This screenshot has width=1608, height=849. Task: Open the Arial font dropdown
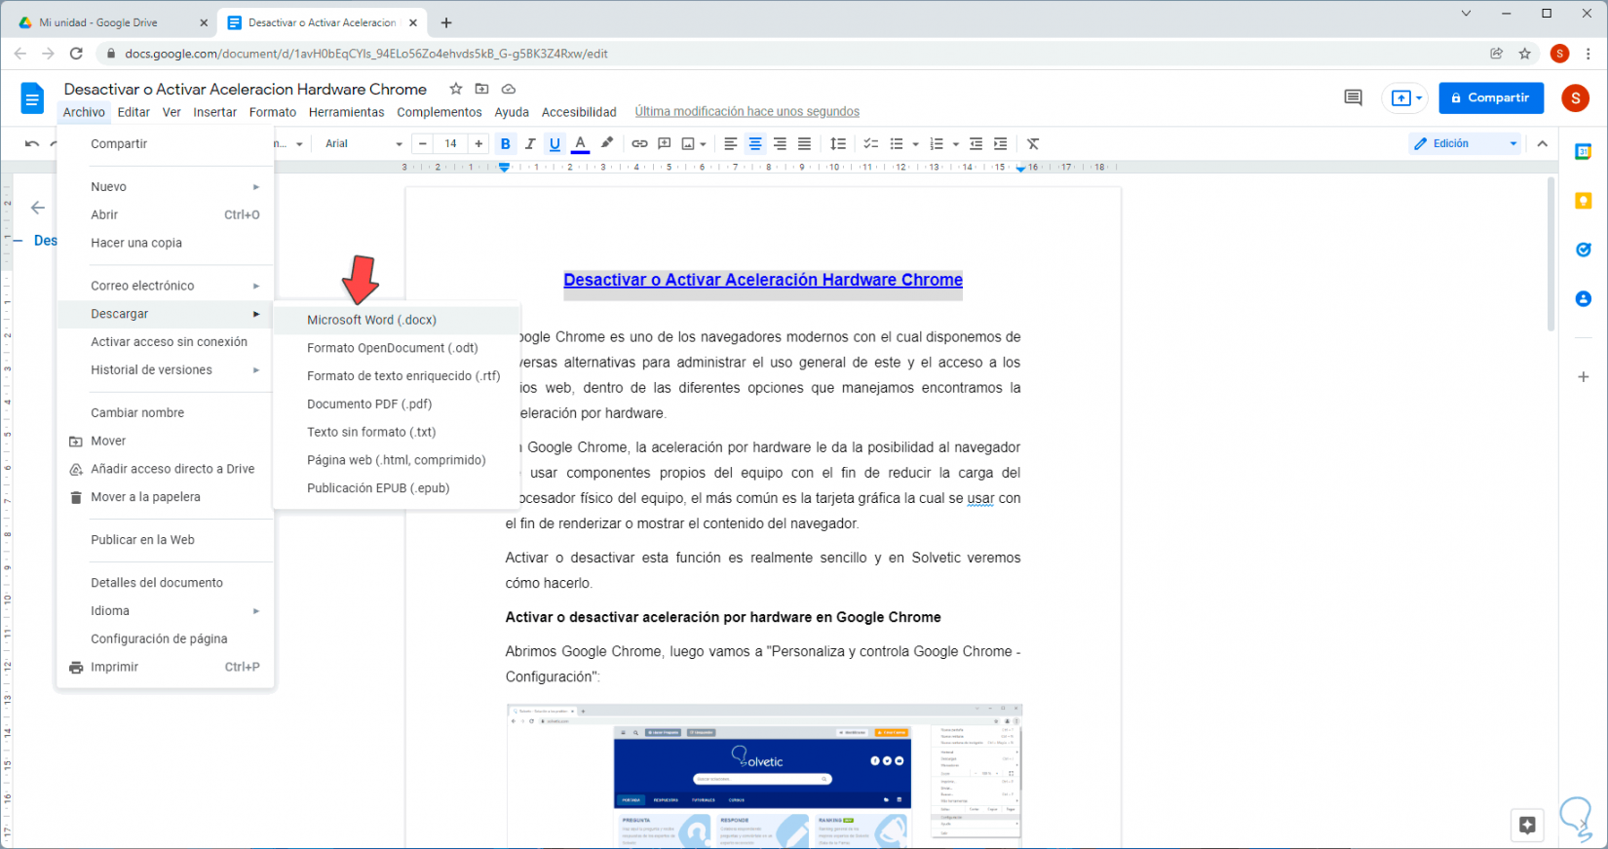pos(364,144)
